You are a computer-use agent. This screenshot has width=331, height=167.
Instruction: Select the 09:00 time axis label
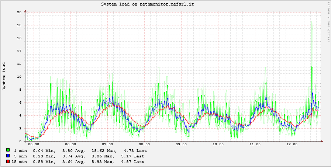pyautogui.click(x=181, y=145)
